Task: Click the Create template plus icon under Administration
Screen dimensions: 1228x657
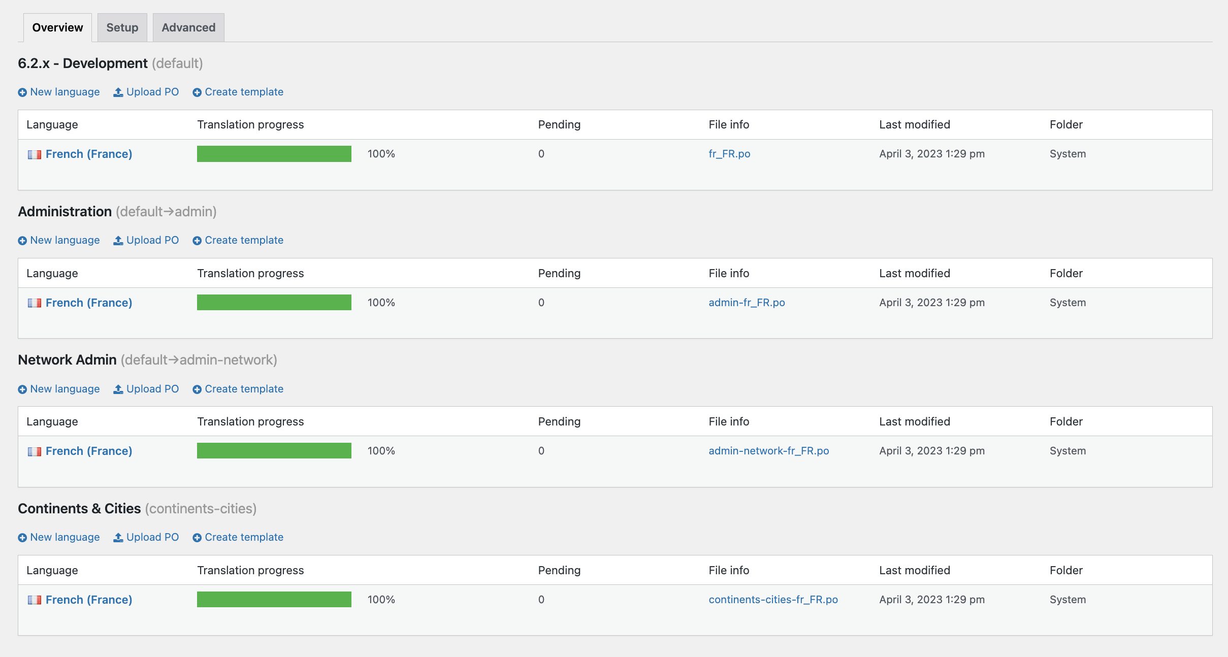Action: [197, 241]
